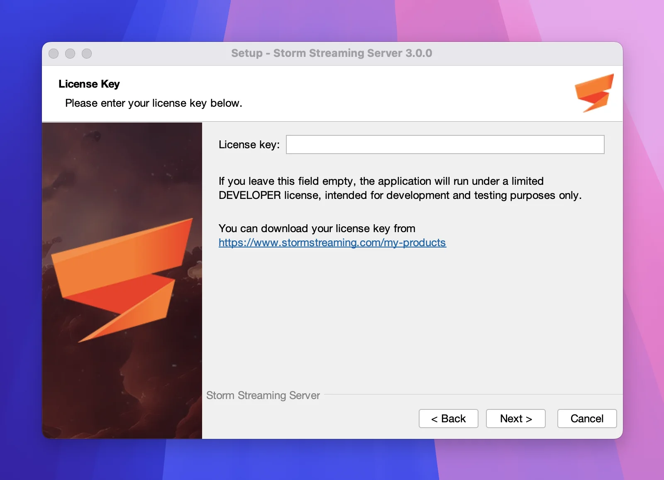The image size is (664, 480).
Task: Click the 'Storm Streaming Server' footer label
Action: point(263,395)
